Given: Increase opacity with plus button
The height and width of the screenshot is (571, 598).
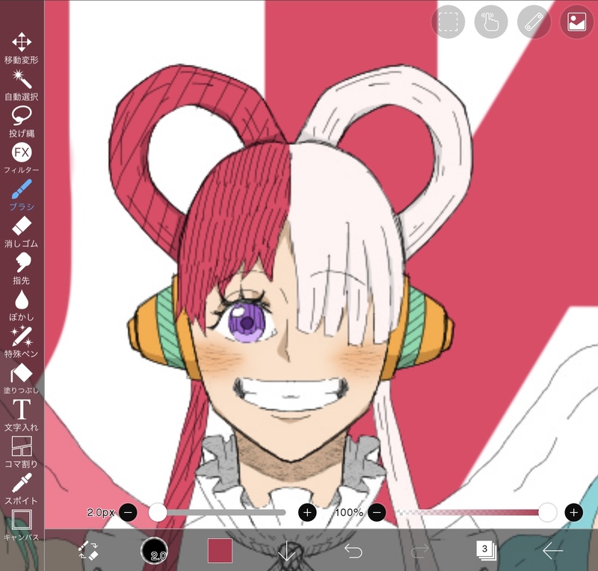Looking at the screenshot, I should coord(573,512).
